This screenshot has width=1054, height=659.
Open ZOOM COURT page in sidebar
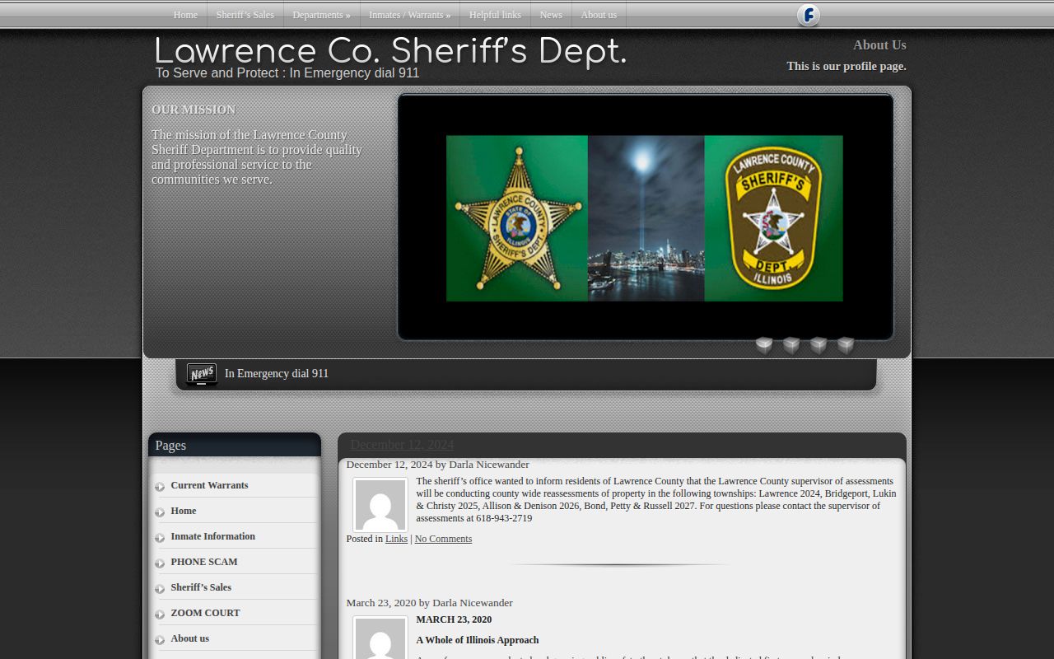(x=206, y=613)
